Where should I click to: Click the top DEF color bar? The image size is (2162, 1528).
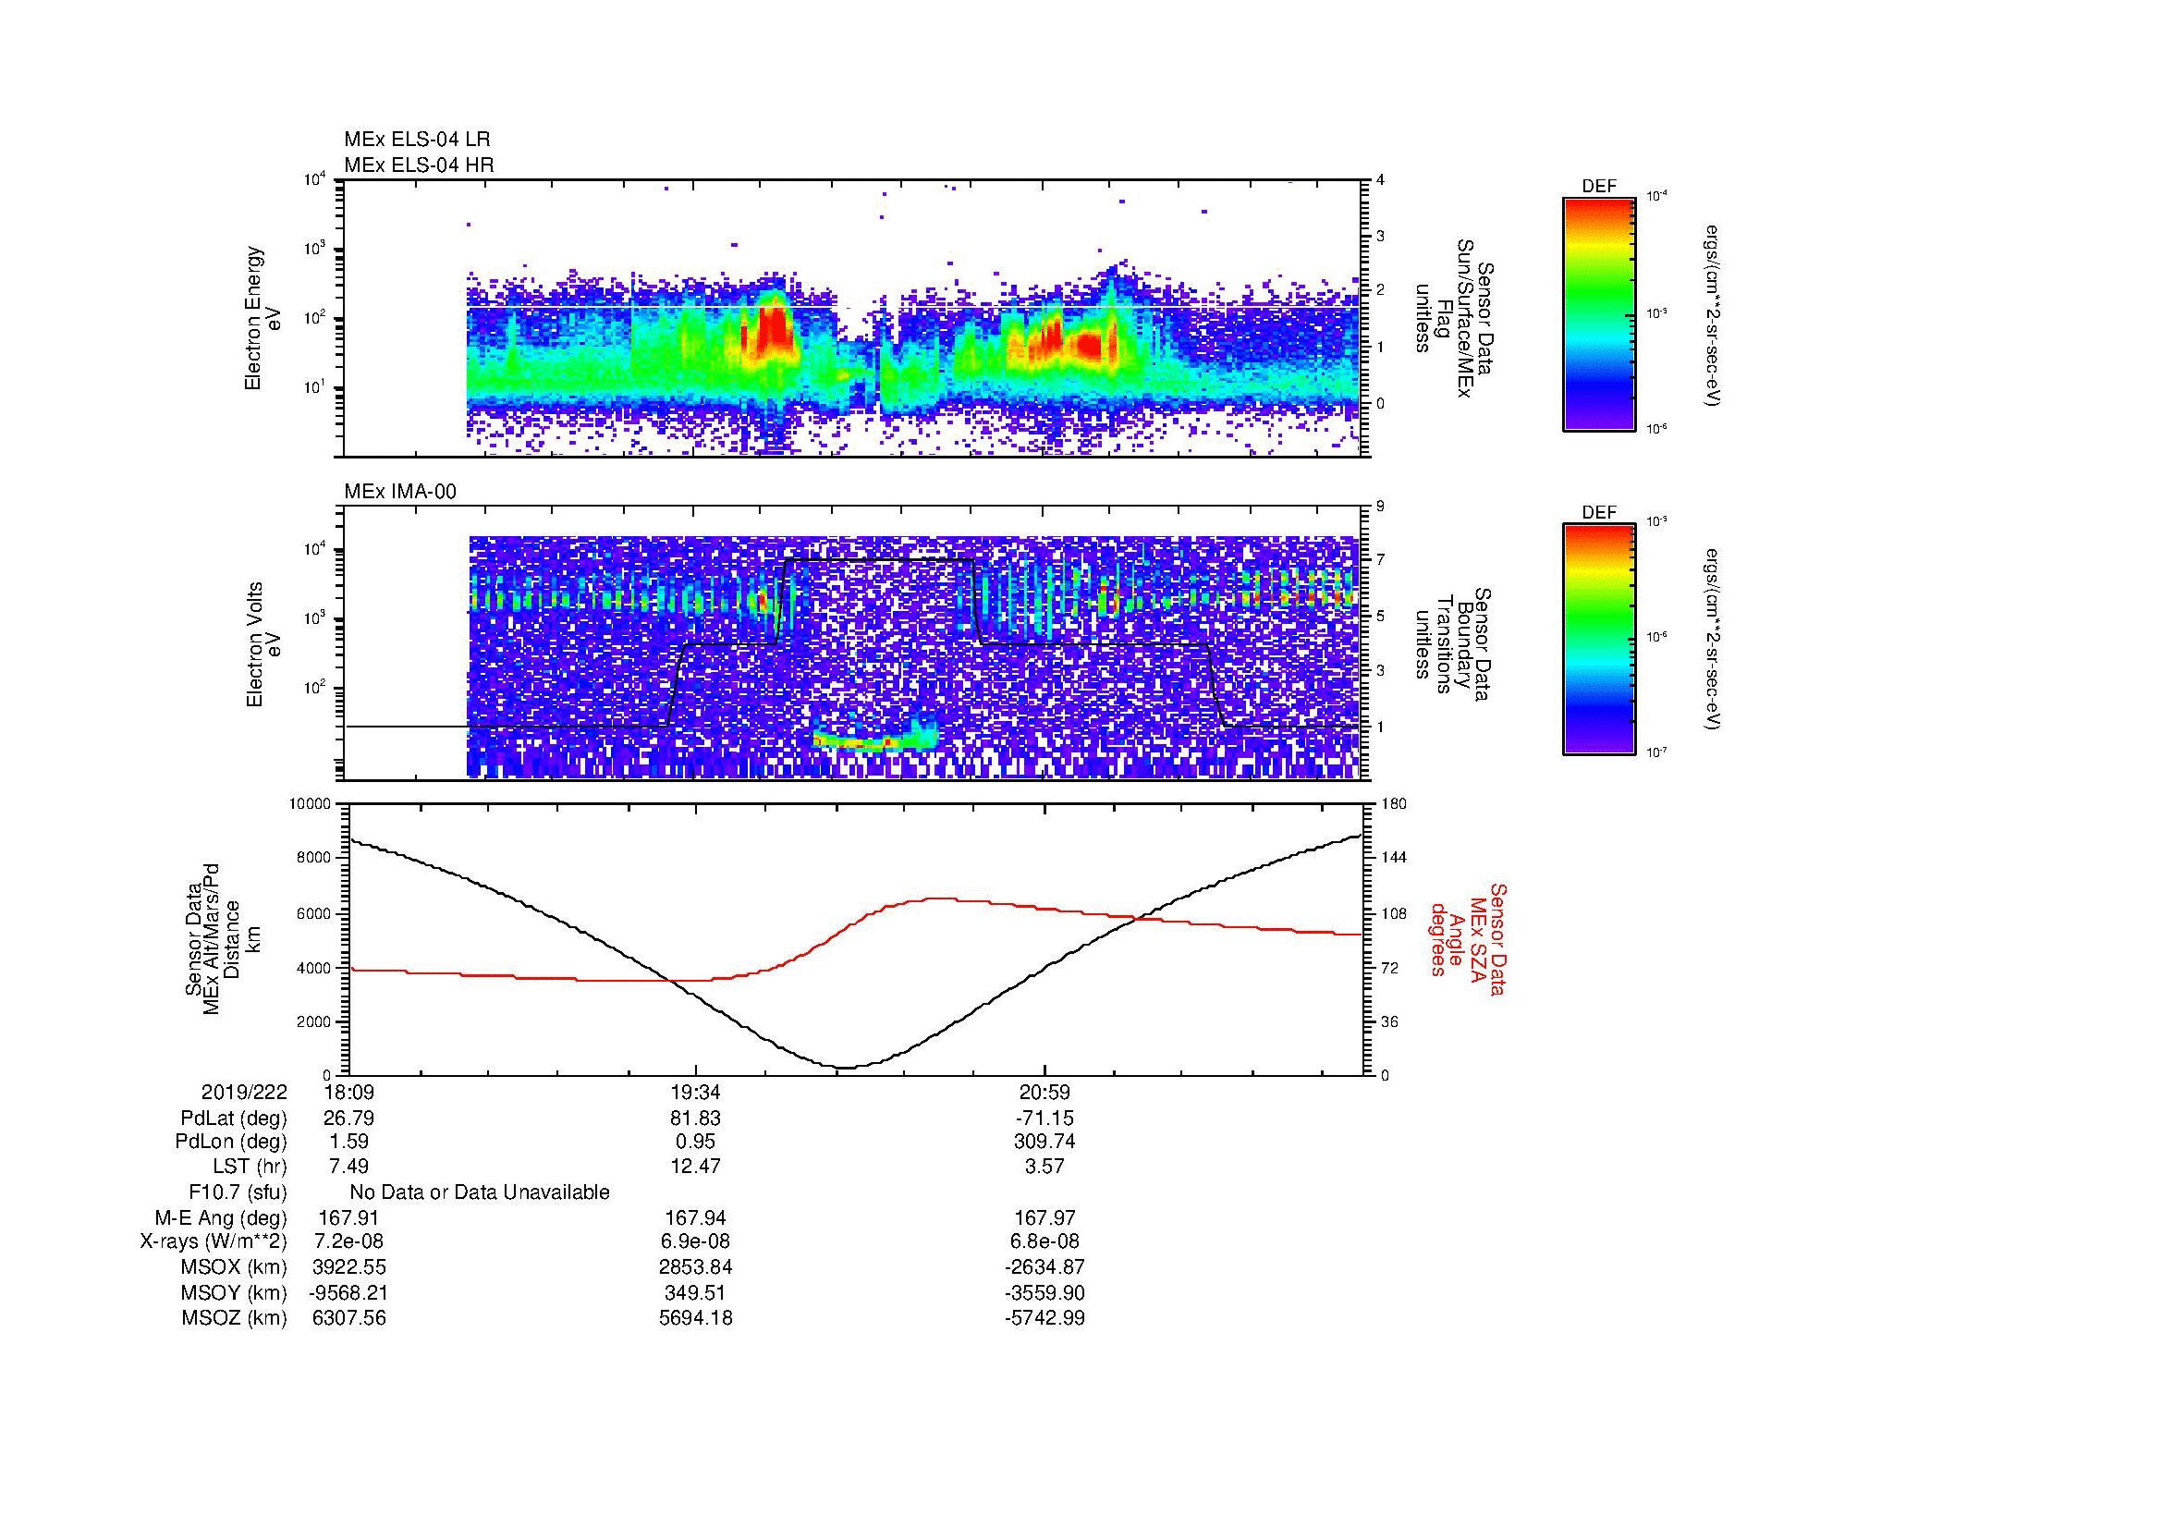coord(1599,313)
